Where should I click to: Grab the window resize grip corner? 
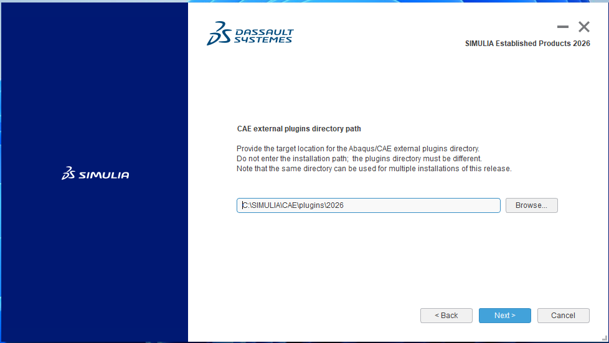[605, 339]
